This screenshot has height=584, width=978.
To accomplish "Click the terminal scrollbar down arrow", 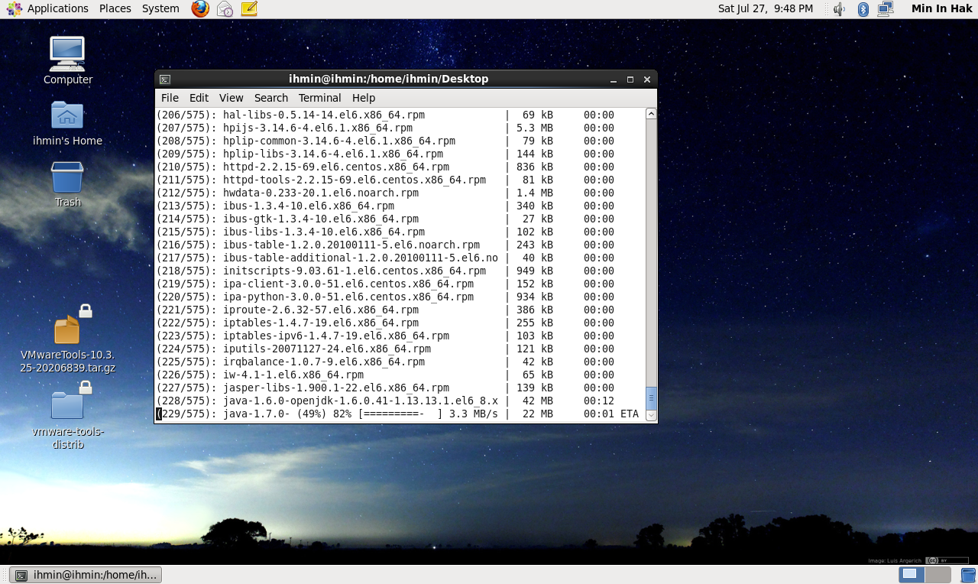I will [x=651, y=415].
